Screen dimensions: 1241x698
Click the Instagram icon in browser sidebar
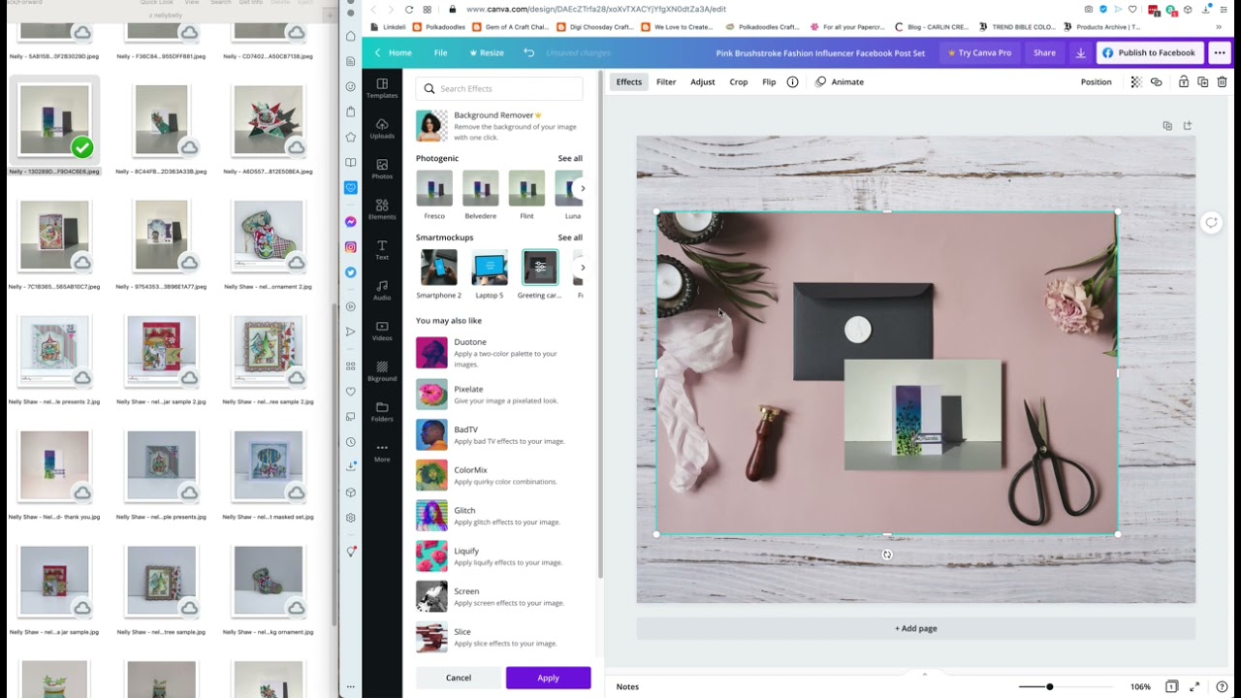pos(350,247)
